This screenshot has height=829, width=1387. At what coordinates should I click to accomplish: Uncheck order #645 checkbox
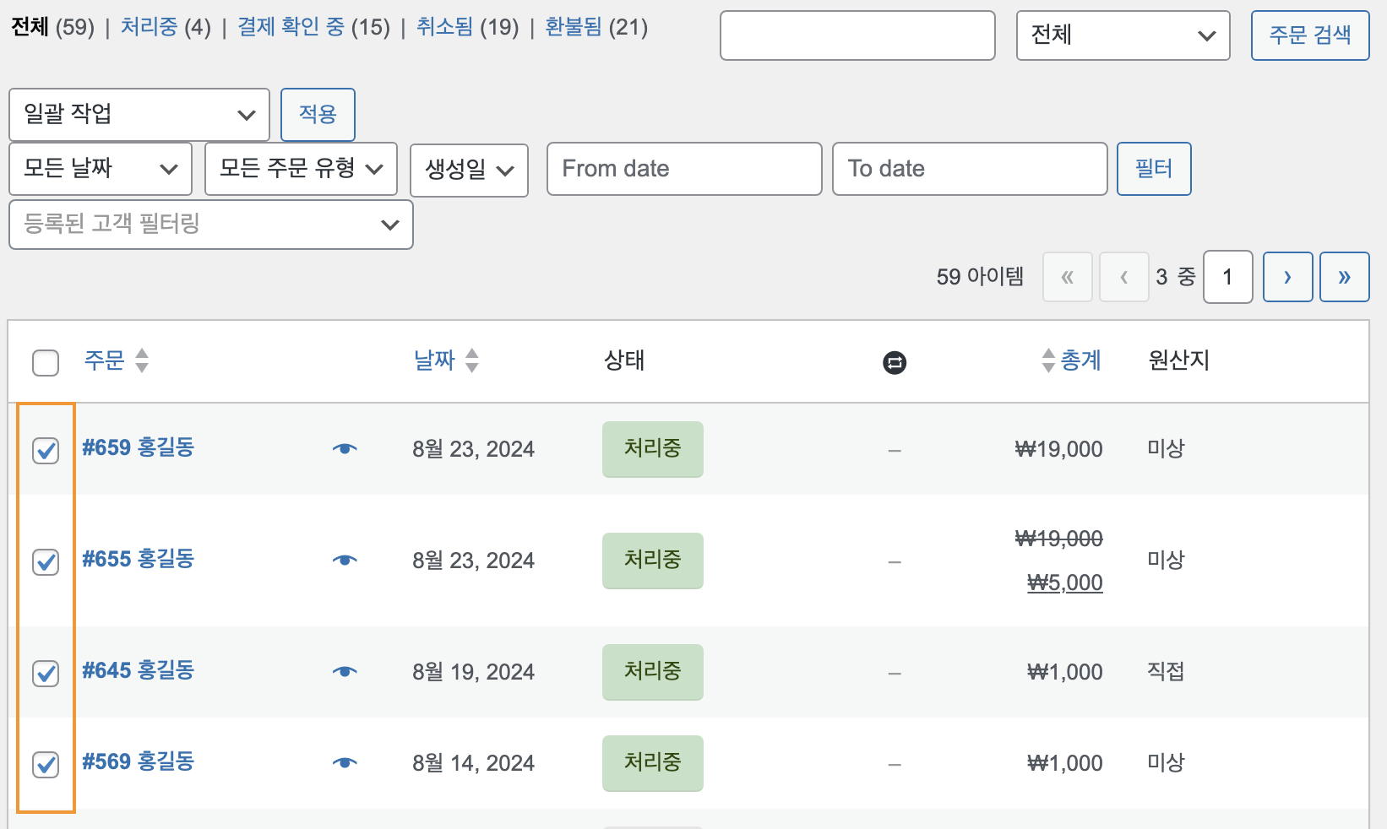(x=46, y=673)
